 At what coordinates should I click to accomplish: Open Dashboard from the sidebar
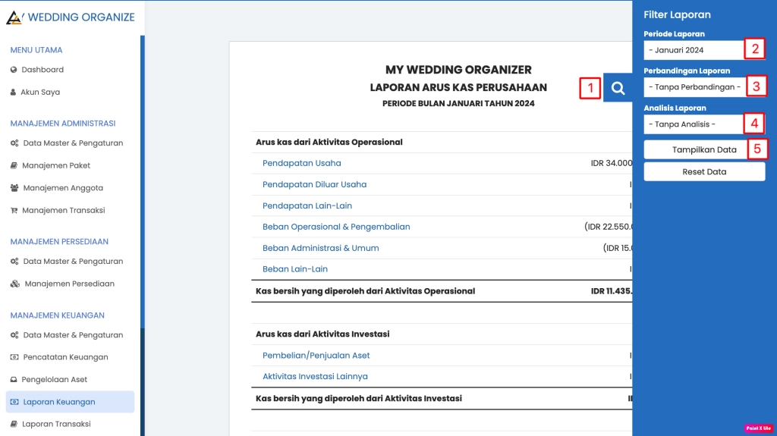tap(42, 70)
